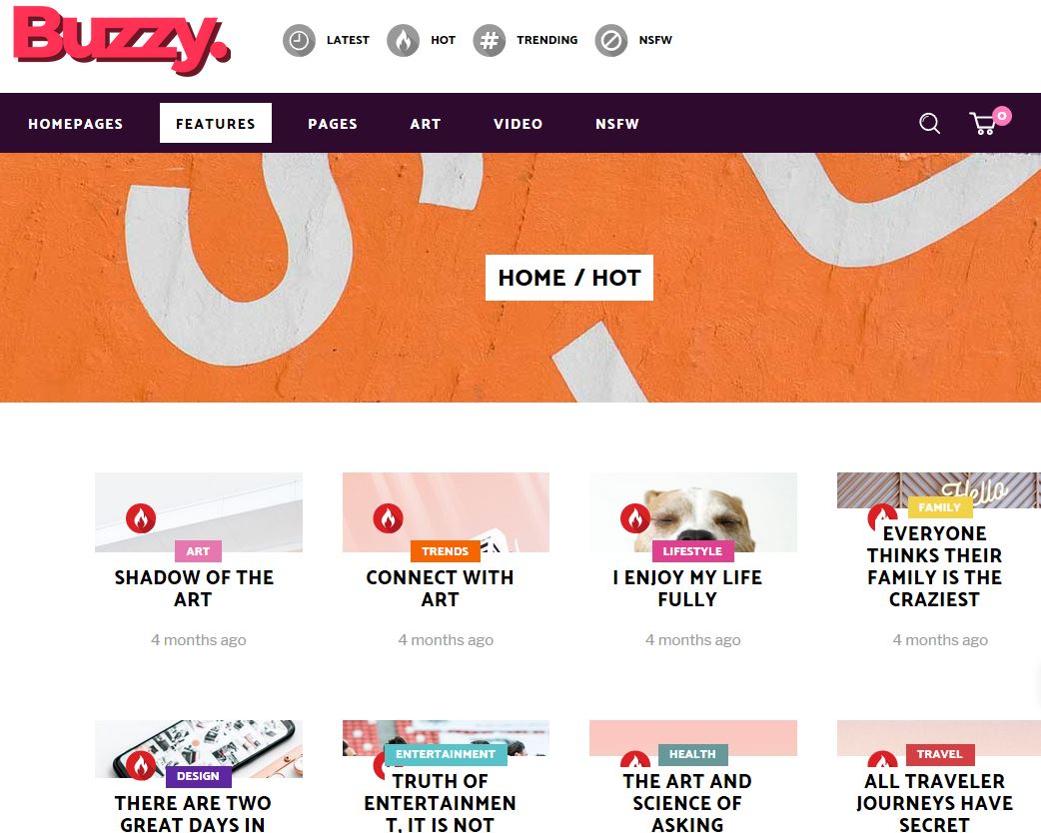Image resolution: width=1041 pixels, height=833 pixels.
Task: Click flame badge on Connect With Art thumbnail
Action: coord(388,518)
